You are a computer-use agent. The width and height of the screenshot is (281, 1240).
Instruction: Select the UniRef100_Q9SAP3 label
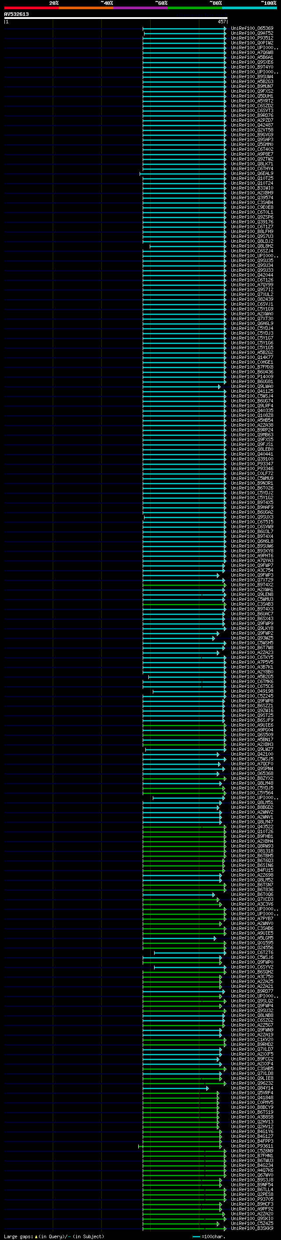tap(252, 139)
